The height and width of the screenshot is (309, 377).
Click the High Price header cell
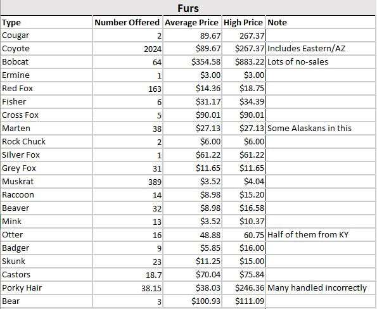coord(243,22)
